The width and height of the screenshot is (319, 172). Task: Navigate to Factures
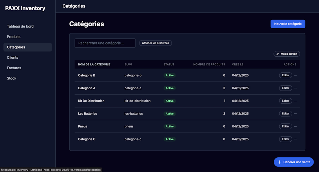pos(14,68)
